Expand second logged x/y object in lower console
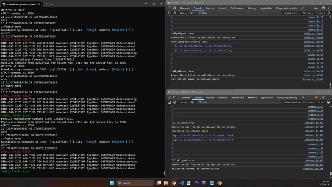Viewport: 332px width, 187px height. coord(173,140)
